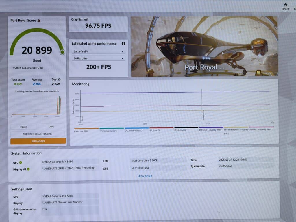Click the DISPLAY1 3840 × 2160 value
This screenshot has width=296, height=222.
(x=69, y=168)
